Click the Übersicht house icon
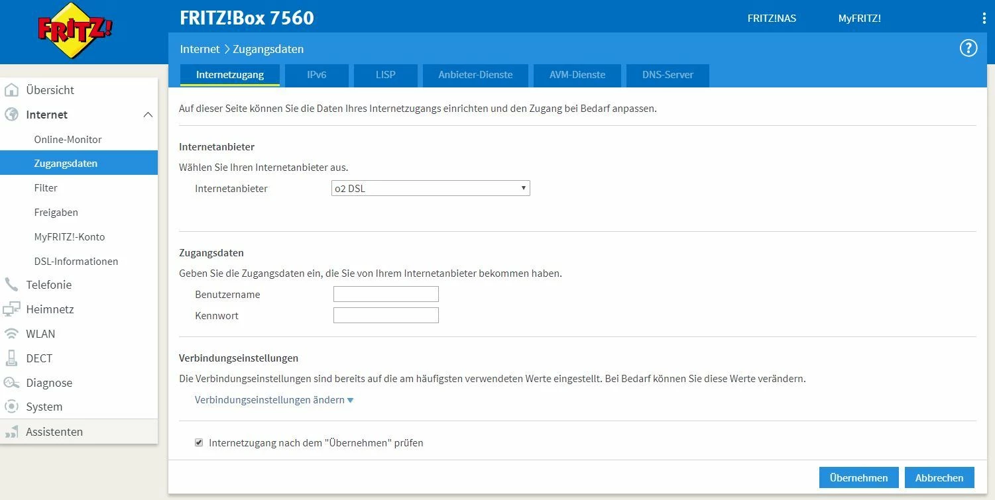Image resolution: width=995 pixels, height=500 pixels. [x=11, y=90]
